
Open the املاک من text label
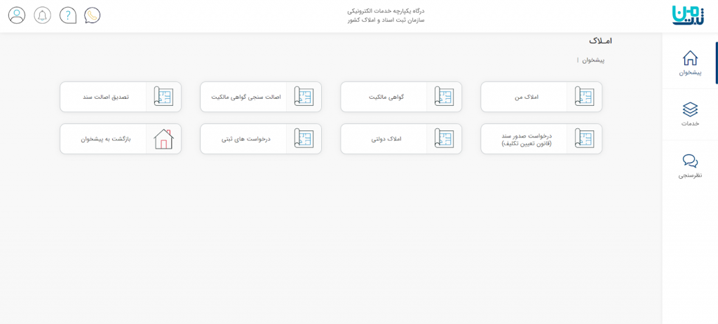click(x=526, y=97)
